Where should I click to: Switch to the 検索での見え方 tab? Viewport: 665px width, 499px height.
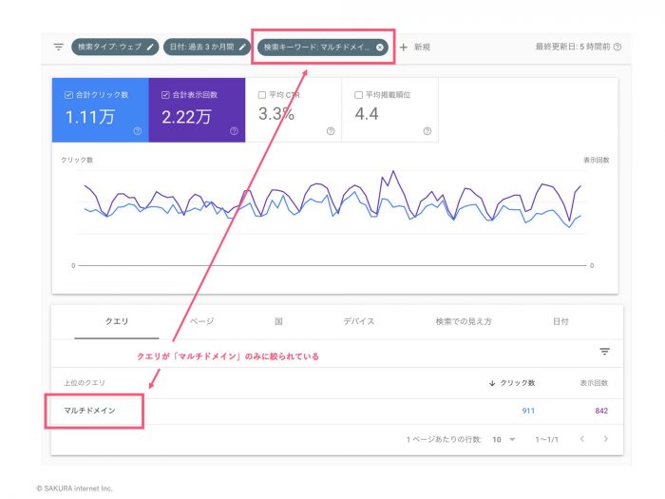click(x=464, y=321)
